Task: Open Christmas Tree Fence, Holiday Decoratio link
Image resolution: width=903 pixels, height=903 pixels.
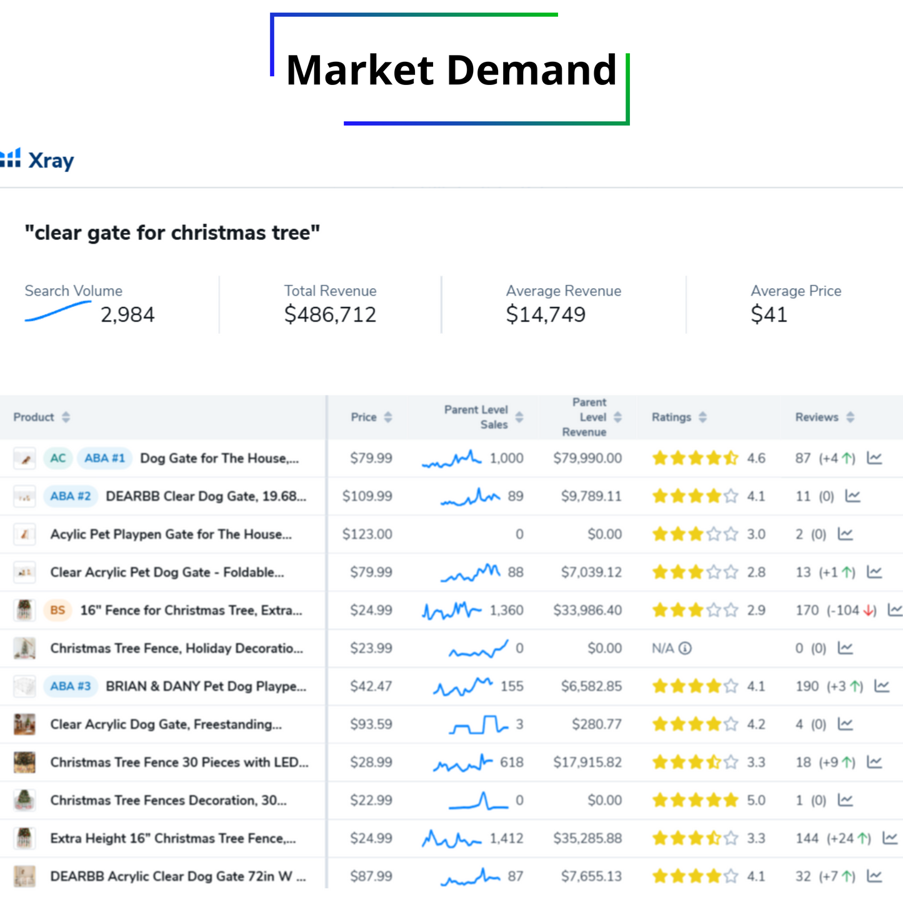Action: (177, 648)
